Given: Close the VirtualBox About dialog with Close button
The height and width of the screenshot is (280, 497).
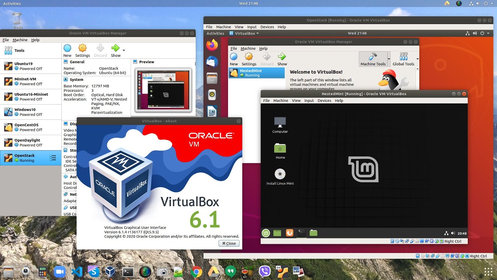Looking at the screenshot, I should (x=229, y=243).
